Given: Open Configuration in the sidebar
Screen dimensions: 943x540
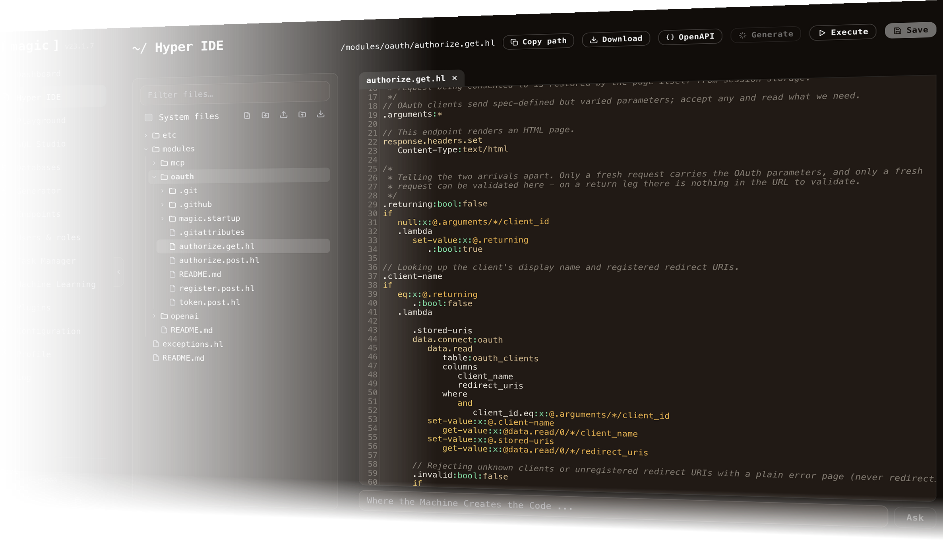Looking at the screenshot, I should tap(48, 331).
